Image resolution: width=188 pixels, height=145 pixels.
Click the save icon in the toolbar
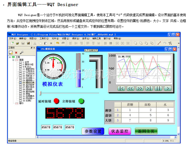pyautogui.click(x=23, y=43)
